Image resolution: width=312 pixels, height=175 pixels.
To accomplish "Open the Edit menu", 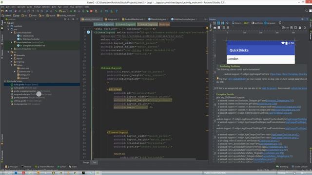I will click(8, 7).
